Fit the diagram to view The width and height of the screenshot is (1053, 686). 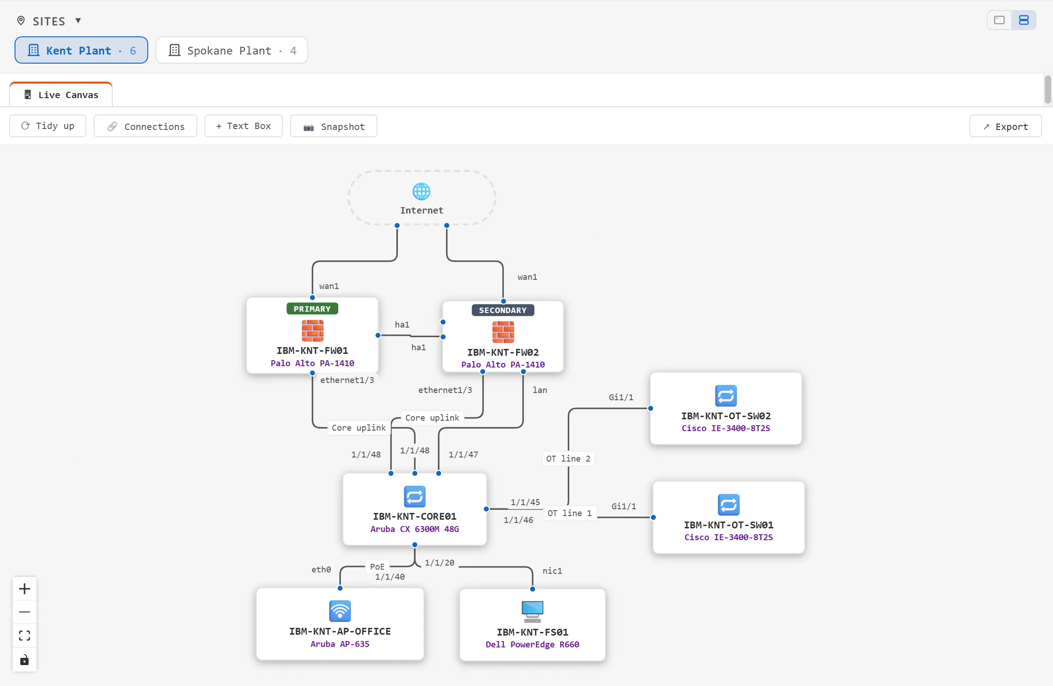click(25, 636)
